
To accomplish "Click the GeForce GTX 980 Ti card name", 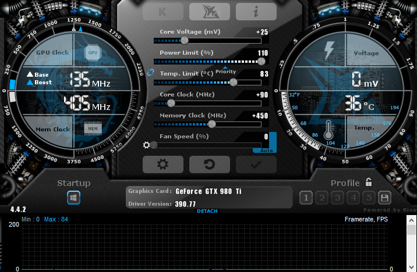I will pos(208,191).
